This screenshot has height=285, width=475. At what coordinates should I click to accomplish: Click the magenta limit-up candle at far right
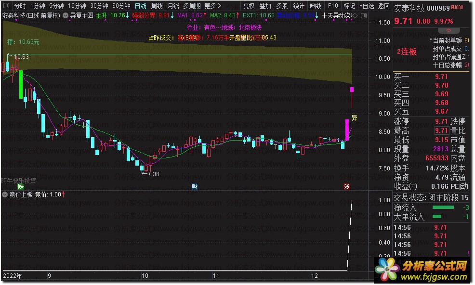pos(352,90)
